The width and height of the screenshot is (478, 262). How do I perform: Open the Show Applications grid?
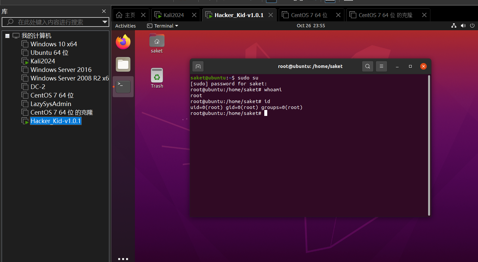click(123, 259)
